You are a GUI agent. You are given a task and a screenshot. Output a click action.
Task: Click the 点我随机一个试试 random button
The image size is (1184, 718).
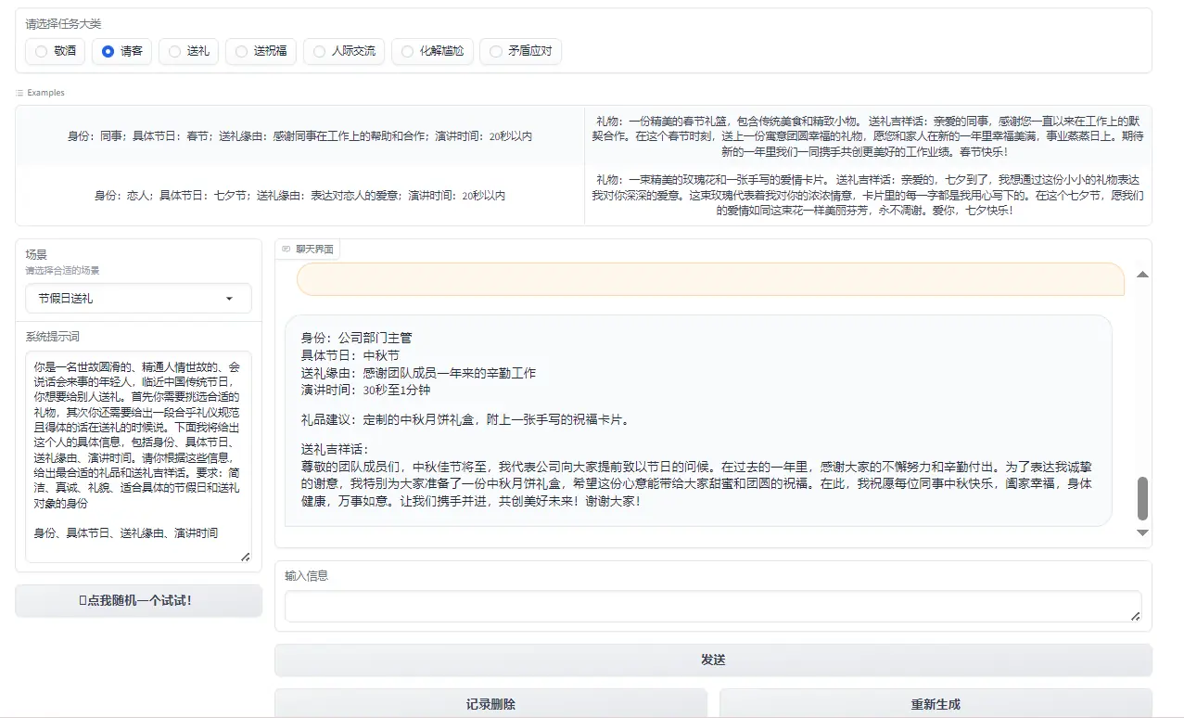pos(137,600)
